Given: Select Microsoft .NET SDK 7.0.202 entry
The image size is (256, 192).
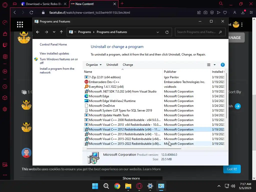Looking at the screenshot, I should tap(154, 91).
